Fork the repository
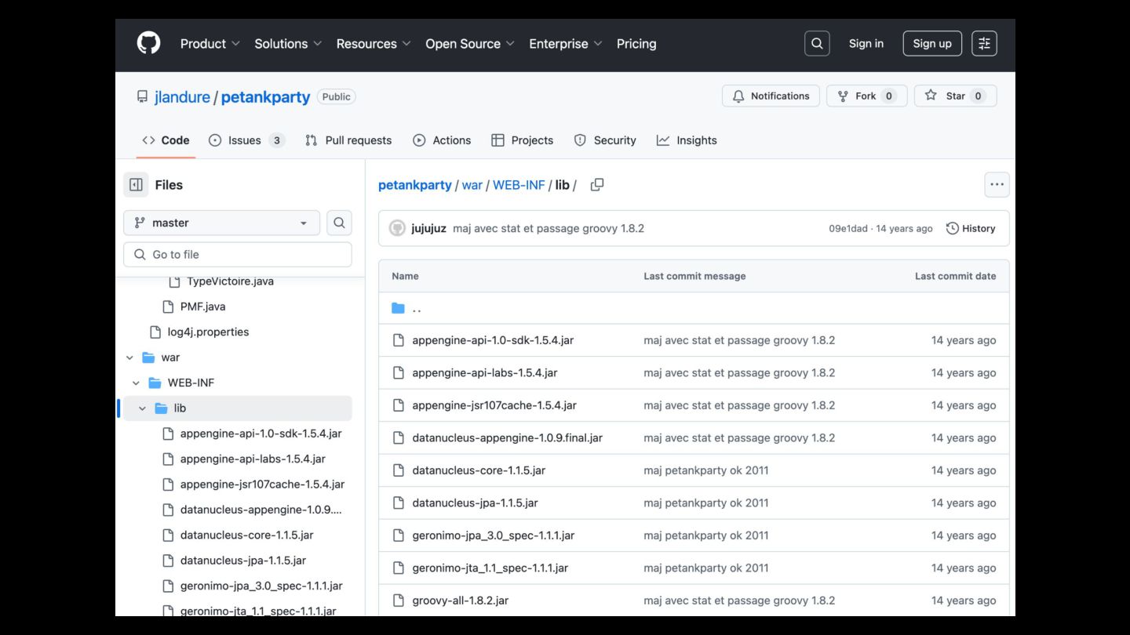1130x635 pixels. coord(866,96)
